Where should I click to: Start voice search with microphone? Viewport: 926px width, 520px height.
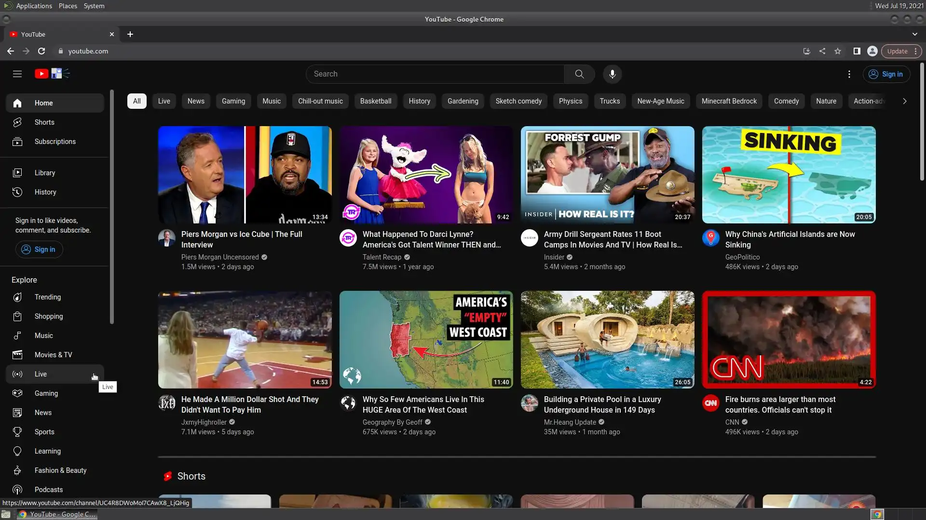(x=612, y=74)
